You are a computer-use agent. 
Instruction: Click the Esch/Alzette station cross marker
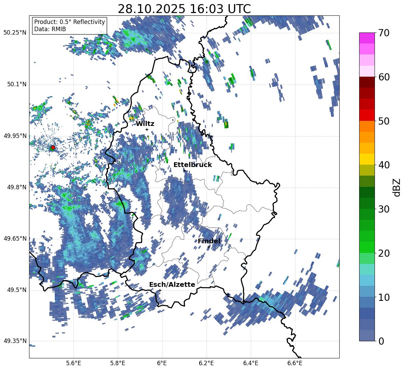pos(160,290)
